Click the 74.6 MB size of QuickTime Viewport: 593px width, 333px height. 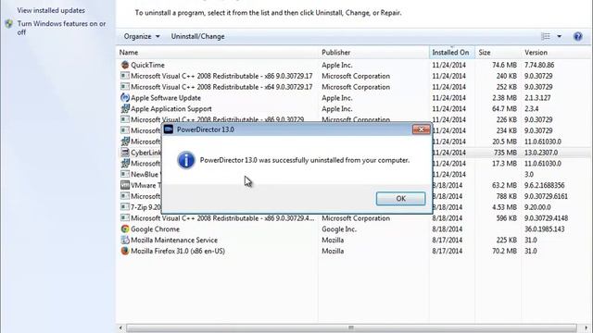pyautogui.click(x=504, y=65)
